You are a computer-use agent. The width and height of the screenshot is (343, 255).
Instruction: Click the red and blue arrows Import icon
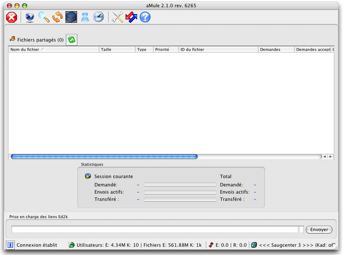131,17
